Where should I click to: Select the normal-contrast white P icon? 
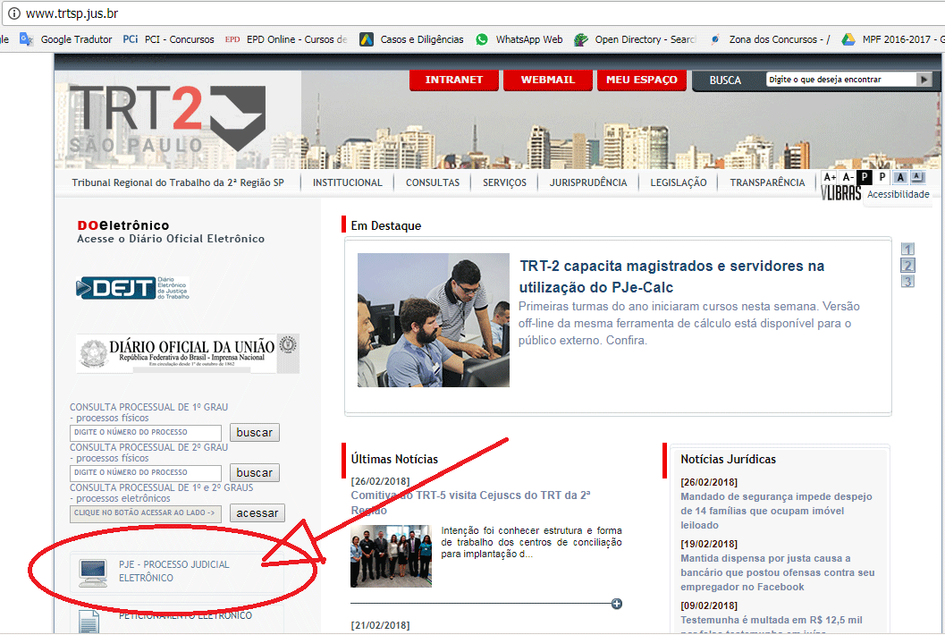tap(882, 177)
